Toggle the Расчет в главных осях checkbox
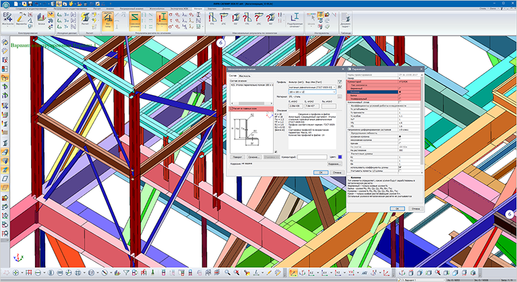The width and height of the screenshot is (517, 282). (231, 108)
